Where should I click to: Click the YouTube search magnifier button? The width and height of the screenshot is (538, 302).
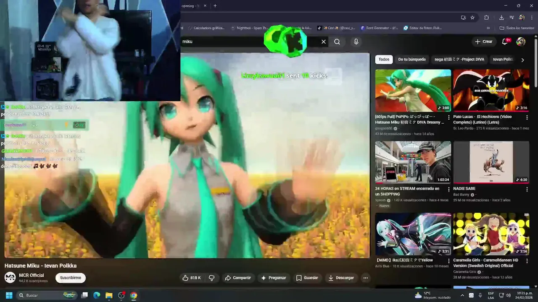pyautogui.click(x=337, y=42)
